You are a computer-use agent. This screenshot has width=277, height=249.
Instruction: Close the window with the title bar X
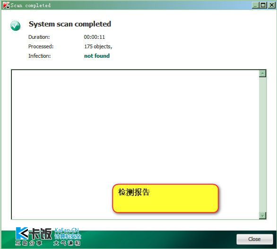pyautogui.click(x=271, y=5)
